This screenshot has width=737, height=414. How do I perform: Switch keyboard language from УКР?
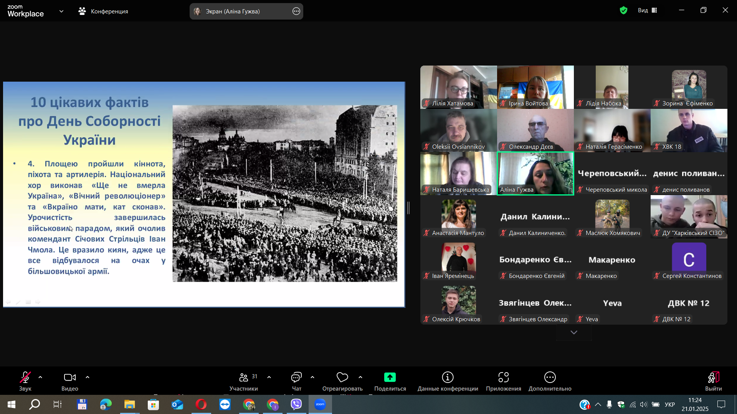click(x=670, y=404)
